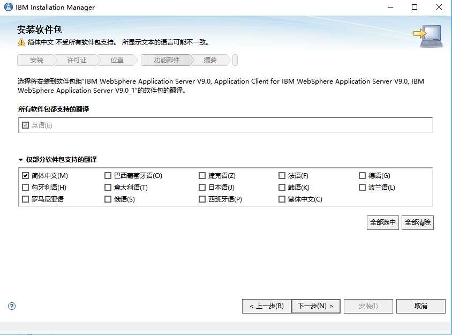This screenshot has width=452, height=335.
Task: Collapse the 仅部分软件包支持的翻译 section
Action: [20, 160]
